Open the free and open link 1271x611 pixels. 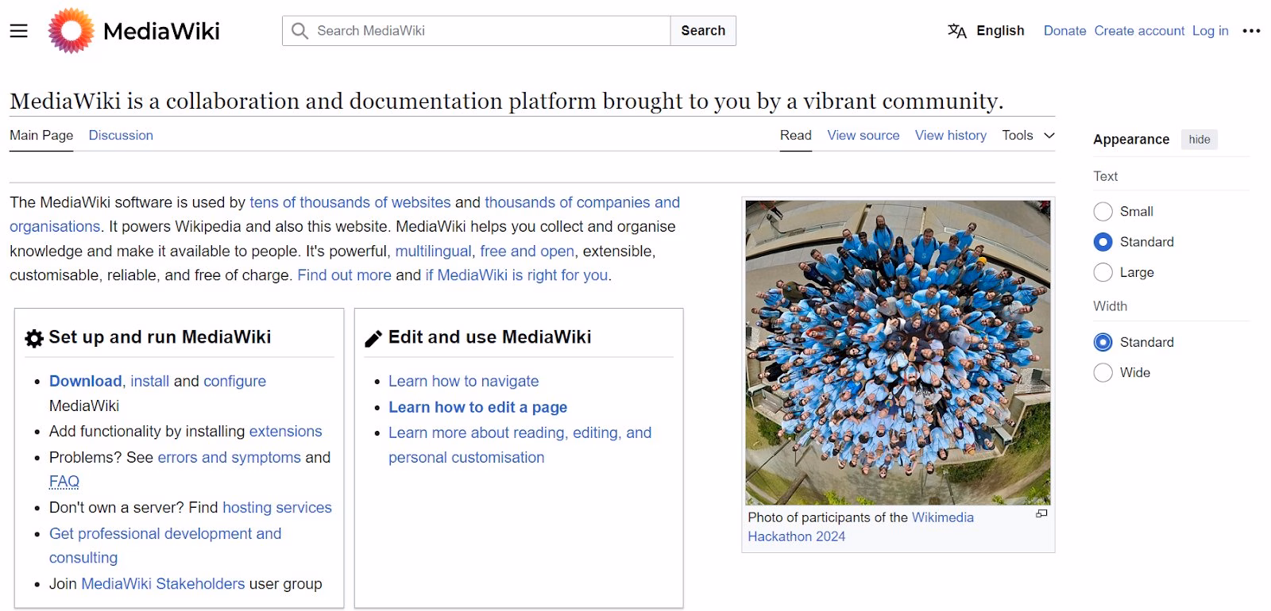tap(527, 252)
